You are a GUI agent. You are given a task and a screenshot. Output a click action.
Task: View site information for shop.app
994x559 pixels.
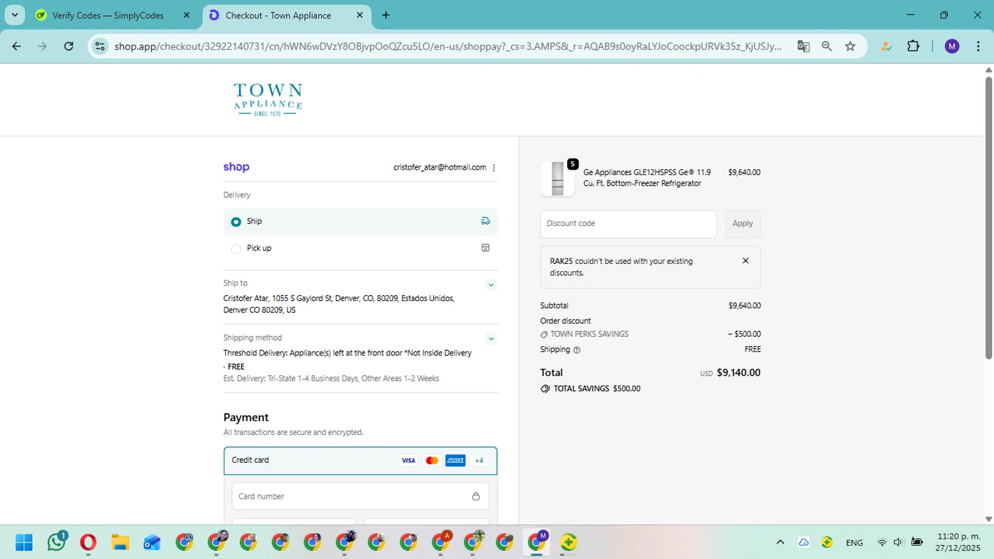100,46
